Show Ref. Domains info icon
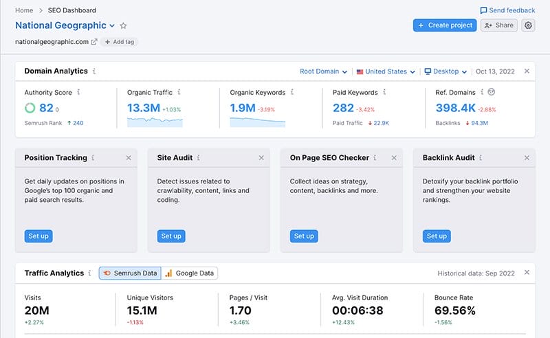 pos(482,92)
